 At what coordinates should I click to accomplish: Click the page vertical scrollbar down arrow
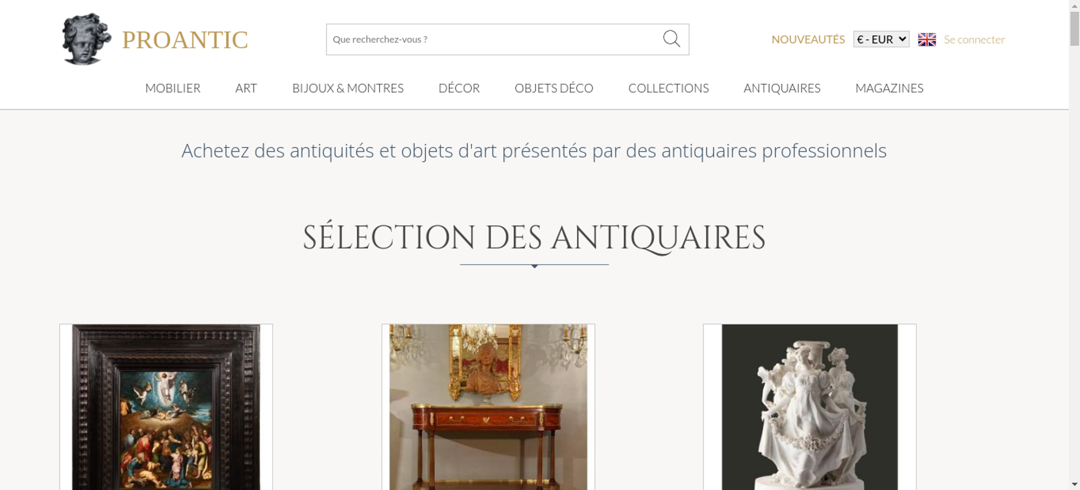click(1075, 485)
